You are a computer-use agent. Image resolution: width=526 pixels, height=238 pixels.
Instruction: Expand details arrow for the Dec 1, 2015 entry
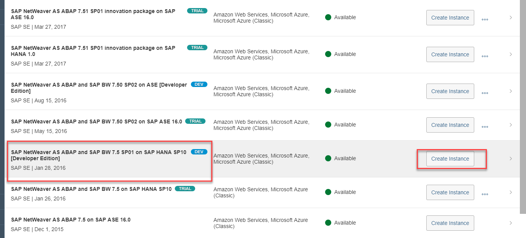pos(511,223)
